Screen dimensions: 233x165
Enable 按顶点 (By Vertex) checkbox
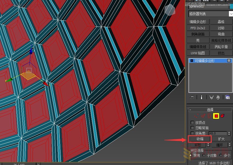[192, 123]
